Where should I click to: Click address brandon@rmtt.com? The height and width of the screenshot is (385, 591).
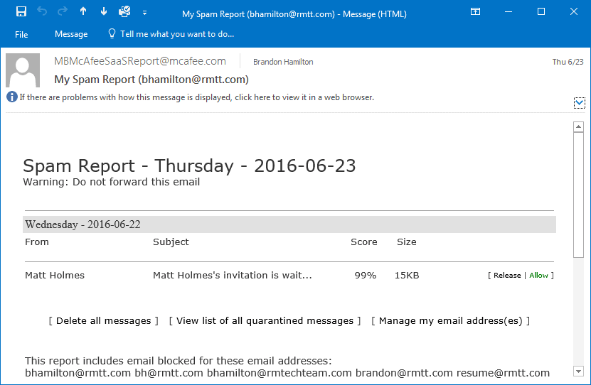click(404, 373)
